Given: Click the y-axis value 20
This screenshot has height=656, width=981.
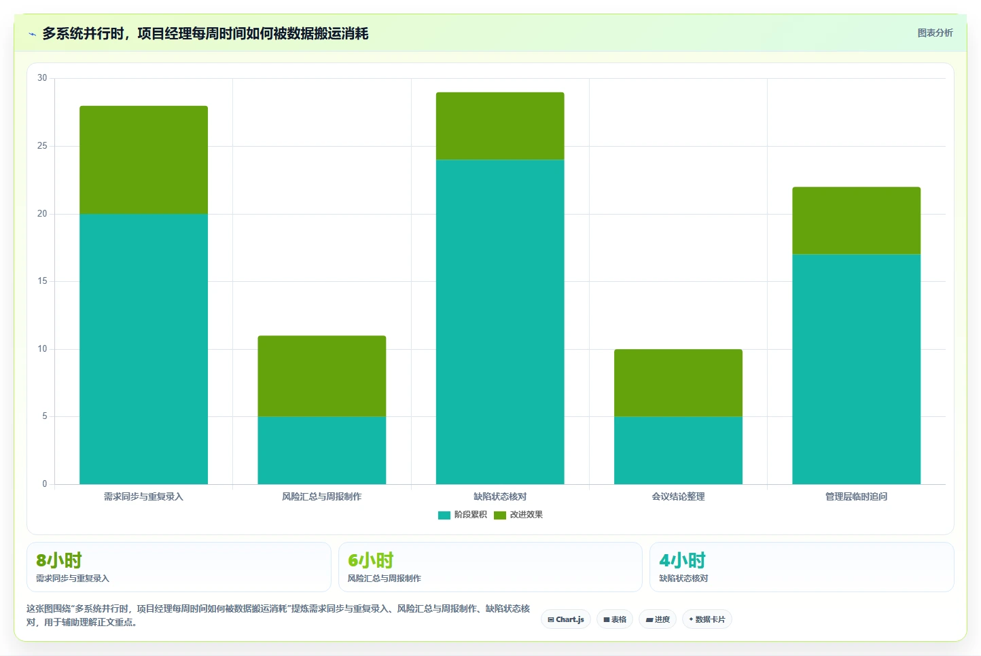Looking at the screenshot, I should click(42, 214).
